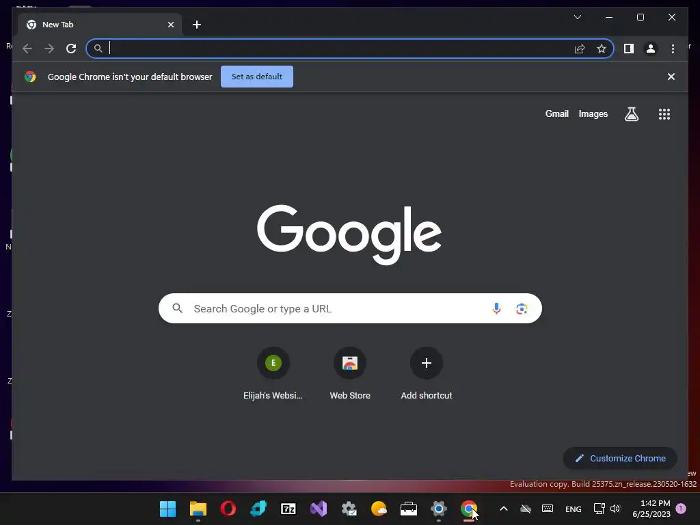Open the profile avatar icon

point(651,49)
